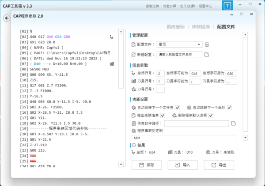
Task: Open 功能介绍 in top menu
Action: [x=169, y=6]
